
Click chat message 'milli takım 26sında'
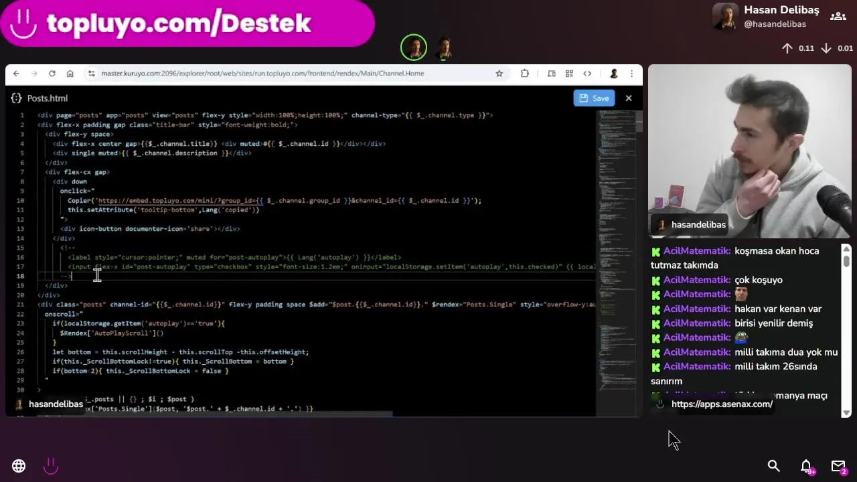click(775, 367)
